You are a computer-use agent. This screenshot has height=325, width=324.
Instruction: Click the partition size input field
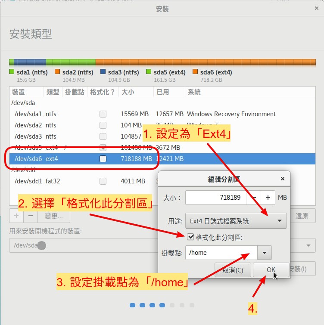216,198
